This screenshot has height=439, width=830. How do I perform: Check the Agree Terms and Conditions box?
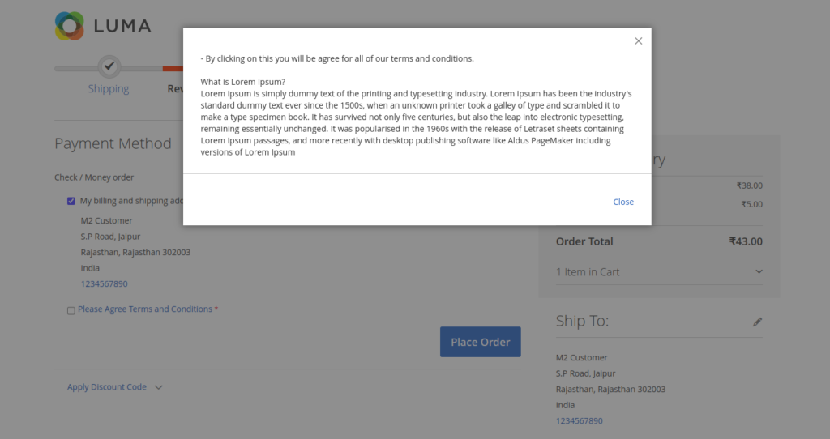71,310
